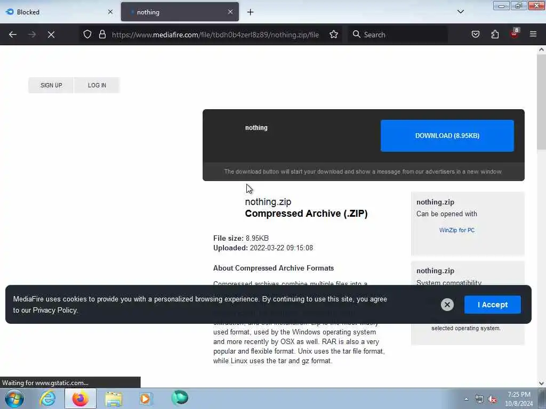546x409 pixels.
Task: Open the taskbar clock showing 7:25 PM
Action: (x=519, y=399)
